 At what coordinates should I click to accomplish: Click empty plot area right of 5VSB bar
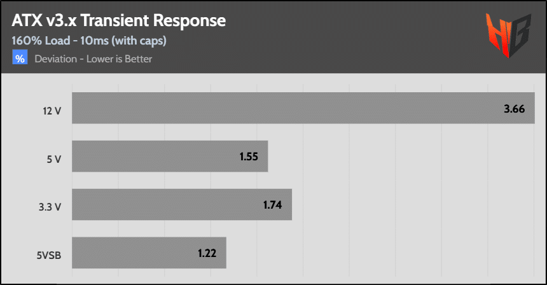(x=382, y=253)
